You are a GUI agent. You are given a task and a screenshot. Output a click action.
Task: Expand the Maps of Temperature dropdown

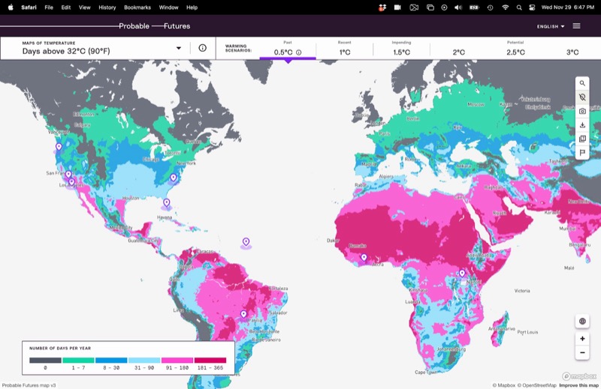(x=179, y=48)
